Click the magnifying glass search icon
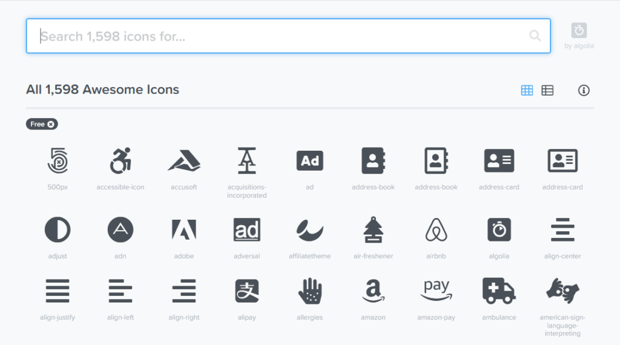The width and height of the screenshot is (620, 345). (535, 36)
